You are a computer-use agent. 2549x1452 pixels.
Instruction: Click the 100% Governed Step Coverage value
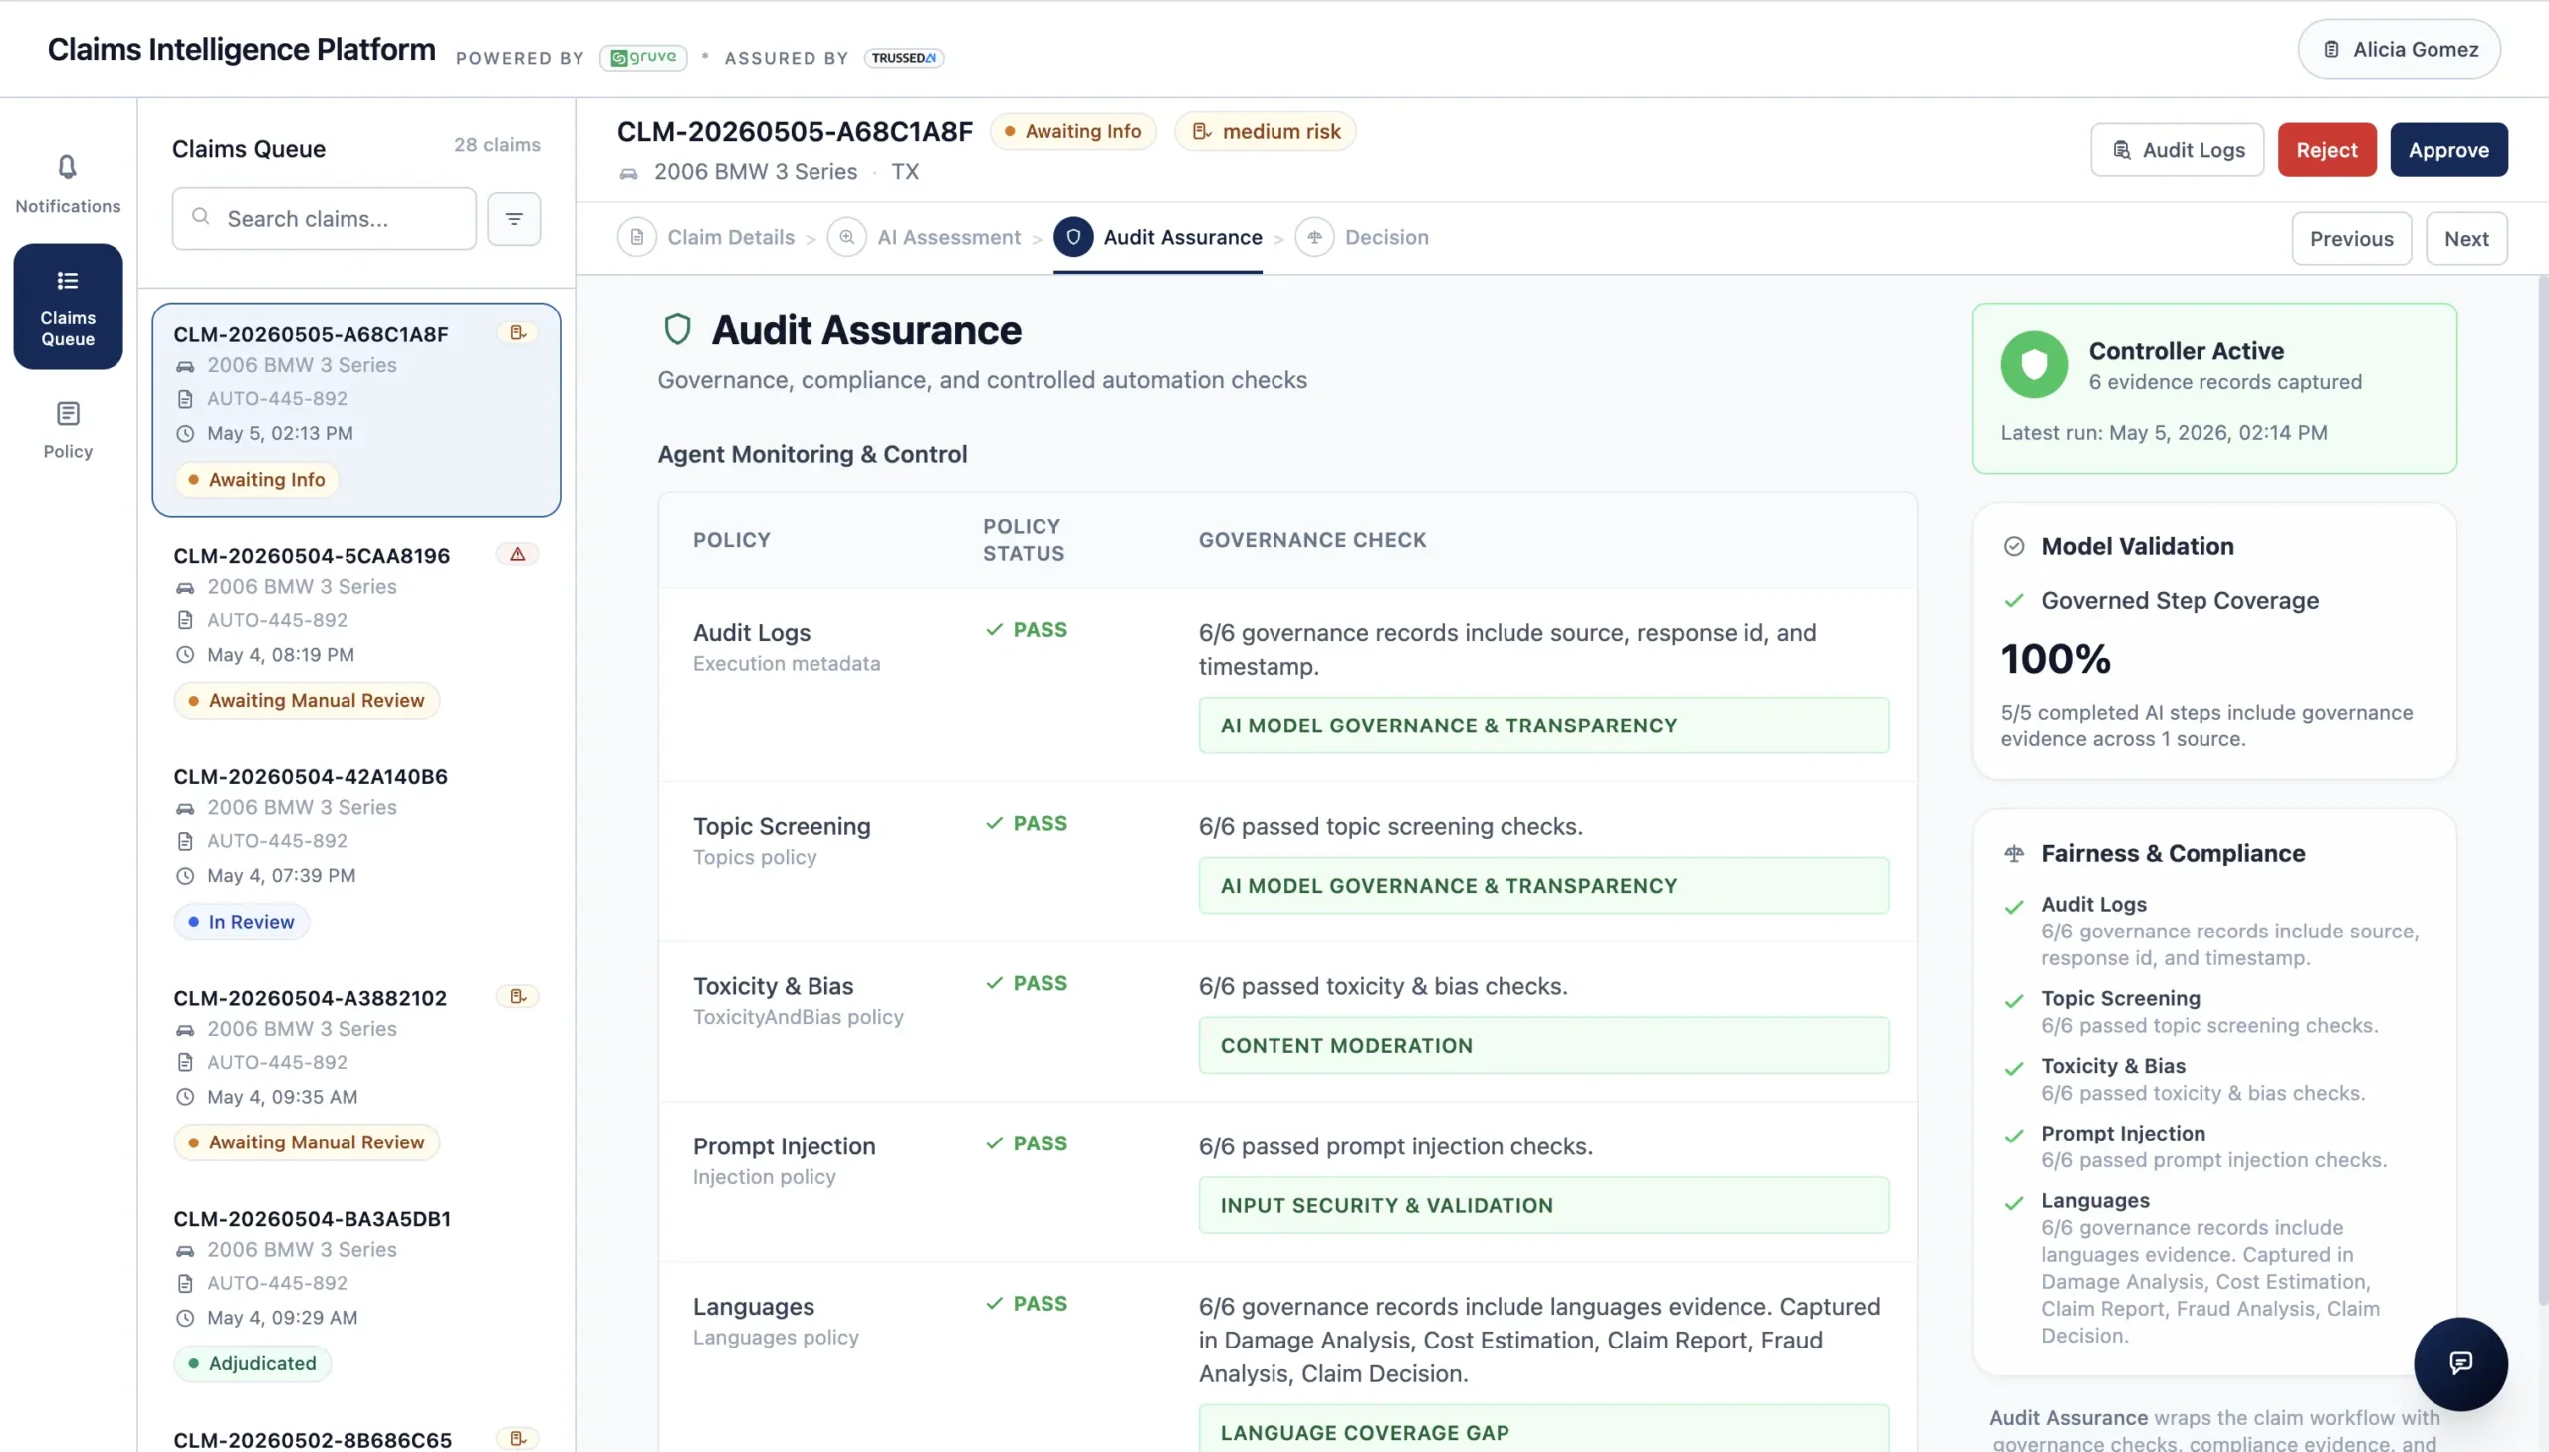coord(2055,658)
